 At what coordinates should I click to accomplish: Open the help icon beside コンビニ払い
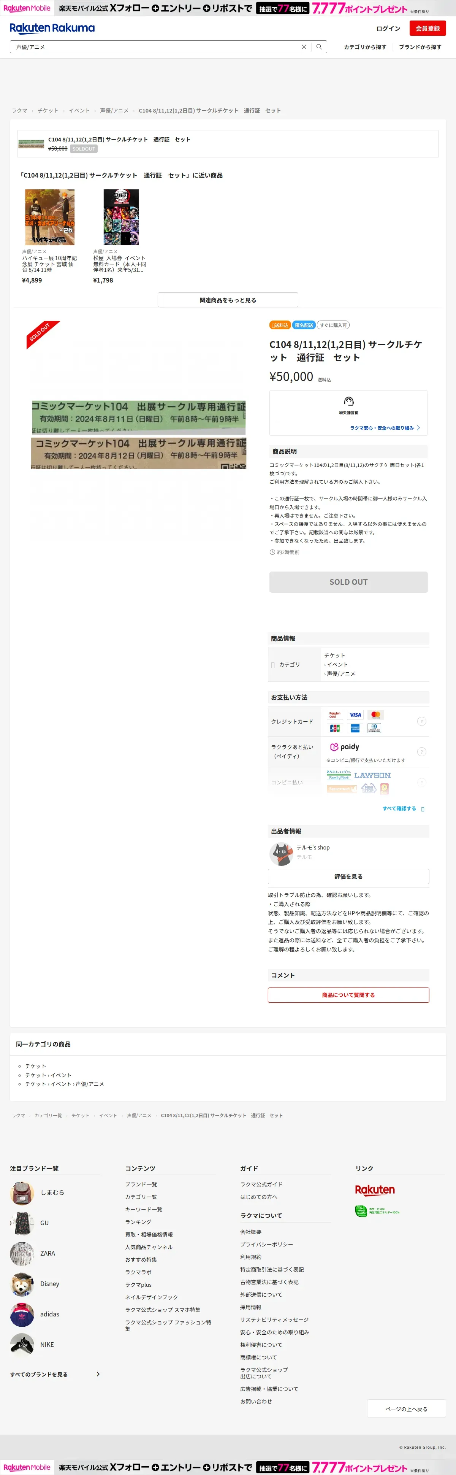click(x=422, y=782)
